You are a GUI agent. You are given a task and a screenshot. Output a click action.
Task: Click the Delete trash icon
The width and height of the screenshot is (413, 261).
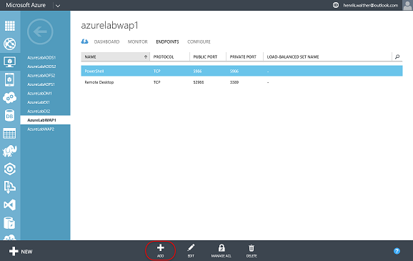[x=252, y=248]
